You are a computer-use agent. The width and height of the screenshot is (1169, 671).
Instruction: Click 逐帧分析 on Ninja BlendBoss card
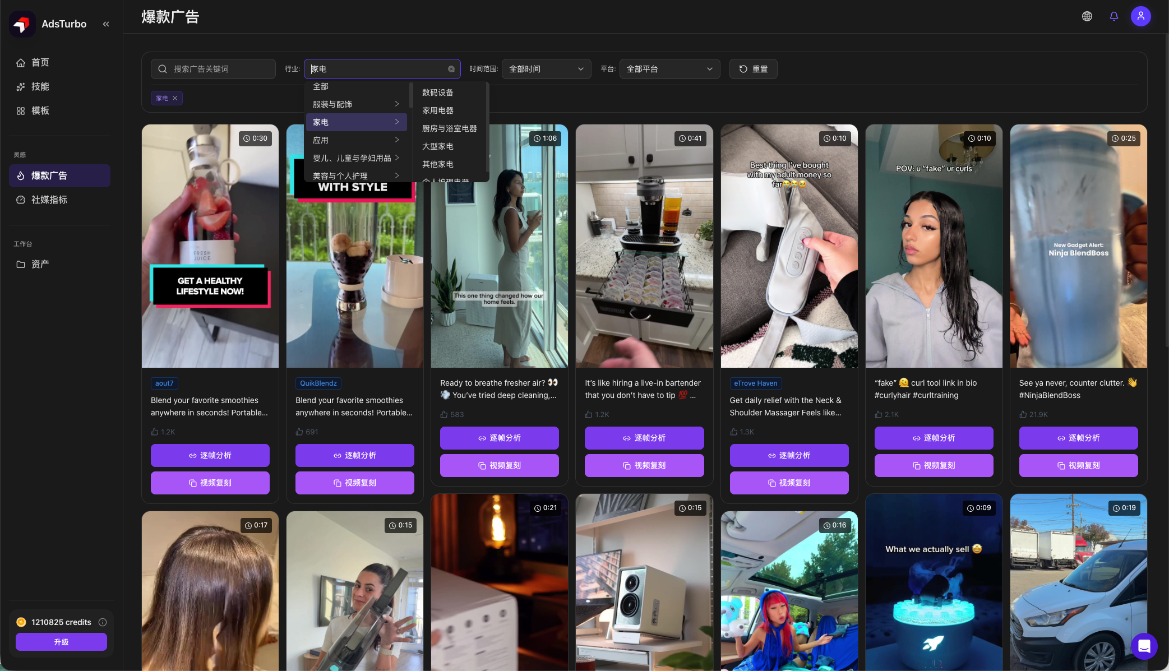point(1078,438)
